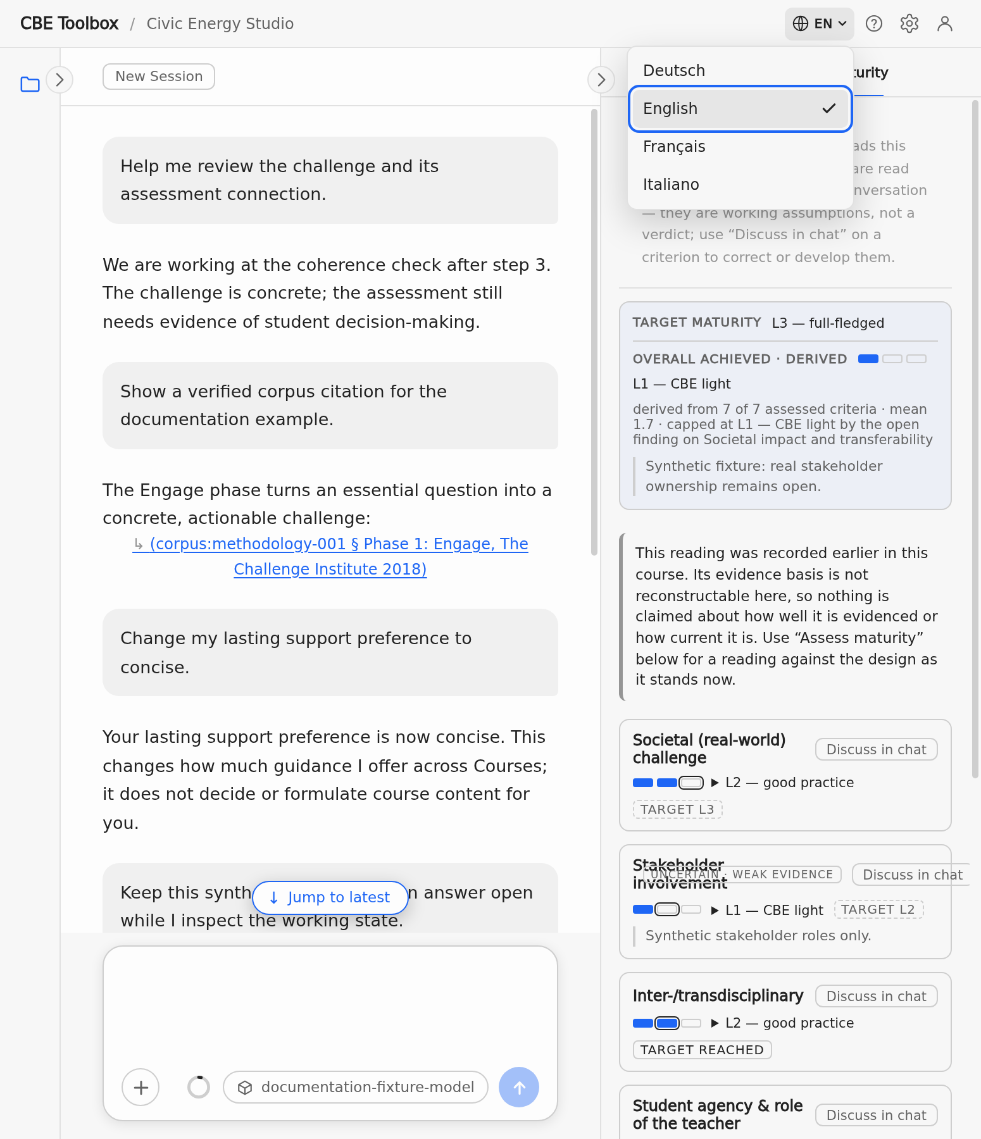Image resolution: width=981 pixels, height=1139 pixels.
Task: Discuss Student agency criterion in chat
Action: click(x=877, y=1116)
